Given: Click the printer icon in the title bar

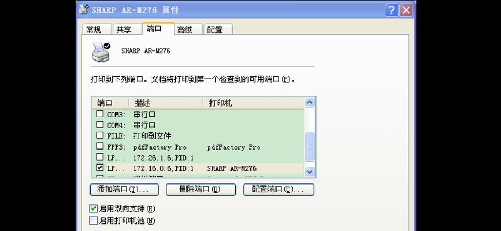Looking at the screenshot, I should tap(84, 10).
